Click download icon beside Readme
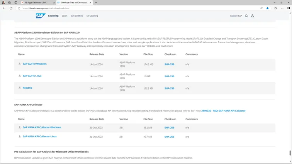This screenshot has height=164, width=292. coord(20,88)
